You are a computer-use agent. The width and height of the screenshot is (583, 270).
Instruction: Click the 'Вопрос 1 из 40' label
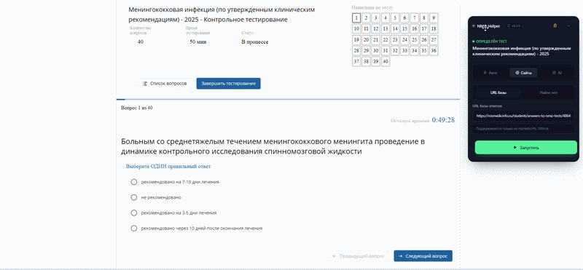tap(136, 108)
